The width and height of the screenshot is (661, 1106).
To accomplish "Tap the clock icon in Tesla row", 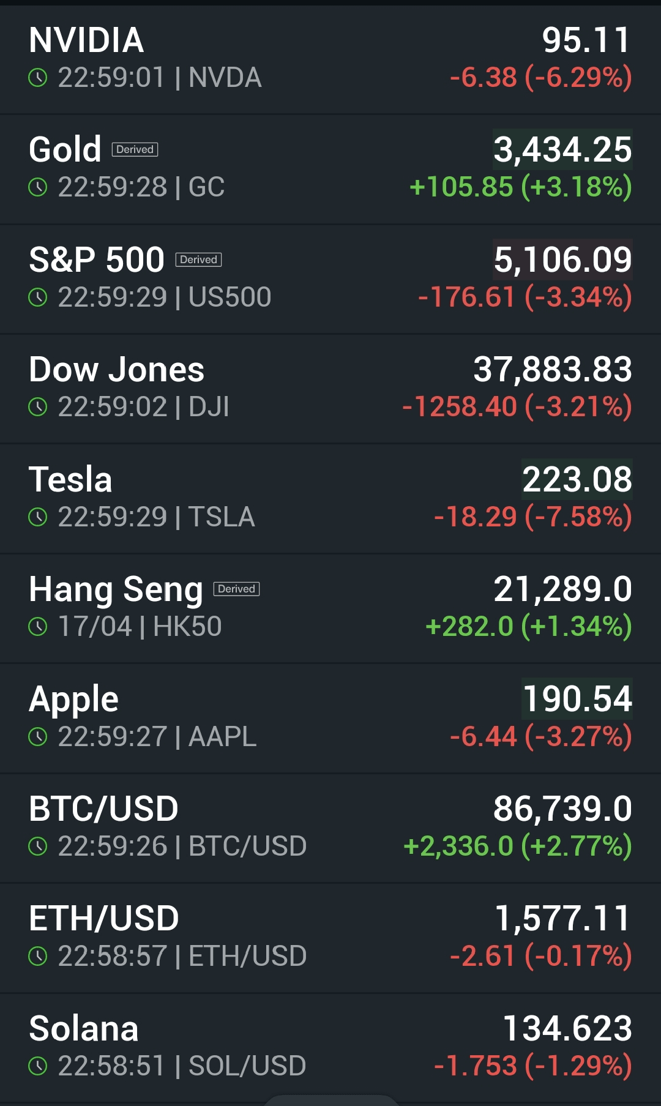I will (x=38, y=517).
